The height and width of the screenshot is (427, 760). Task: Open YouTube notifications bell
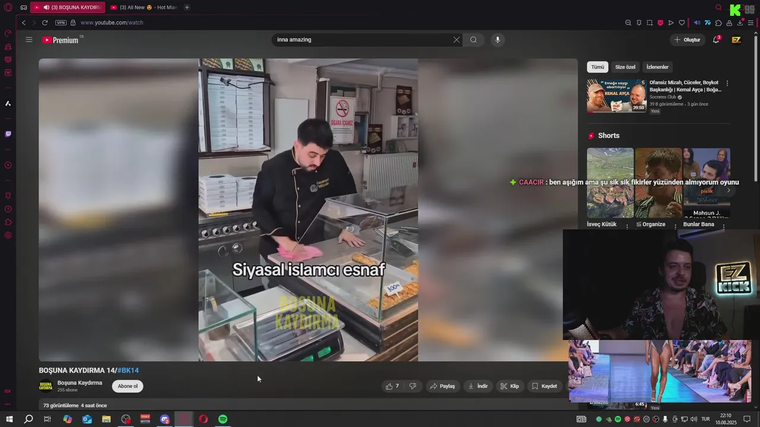[x=716, y=40]
